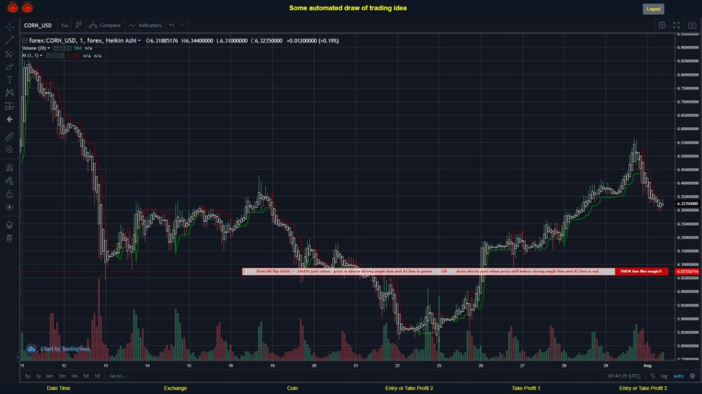Select the 1y time range
This screenshot has height=394, width=702.
pos(38,376)
